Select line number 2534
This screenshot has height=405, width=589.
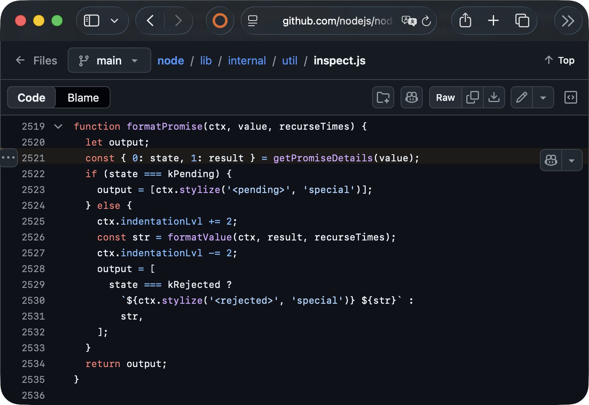pyautogui.click(x=33, y=364)
